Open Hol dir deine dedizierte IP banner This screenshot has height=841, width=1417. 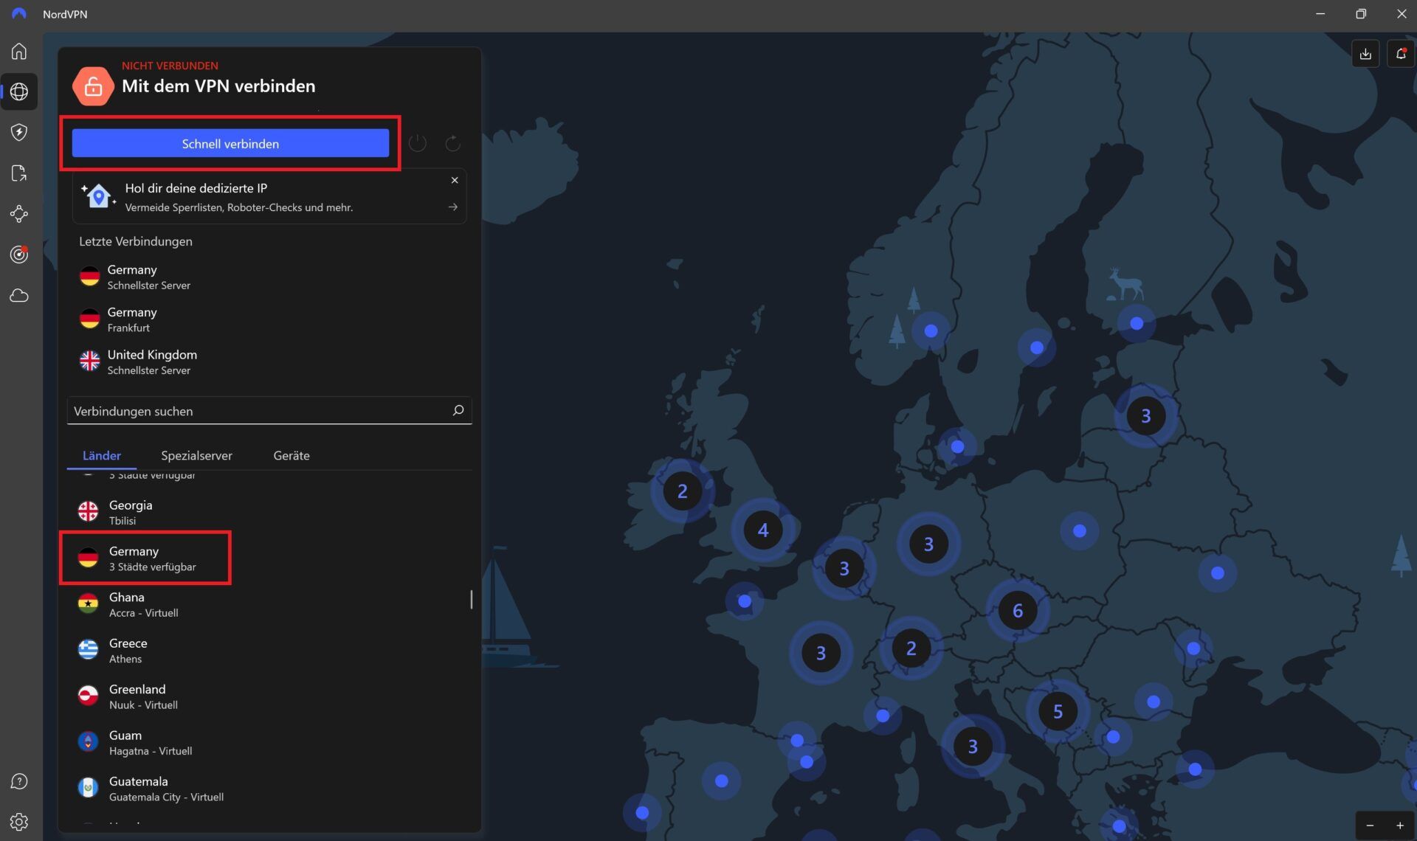[x=269, y=197]
